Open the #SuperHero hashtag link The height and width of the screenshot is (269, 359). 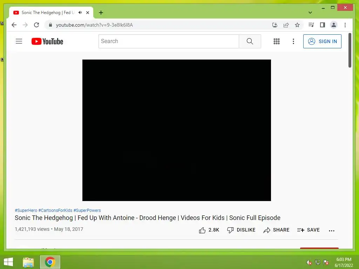click(x=26, y=210)
